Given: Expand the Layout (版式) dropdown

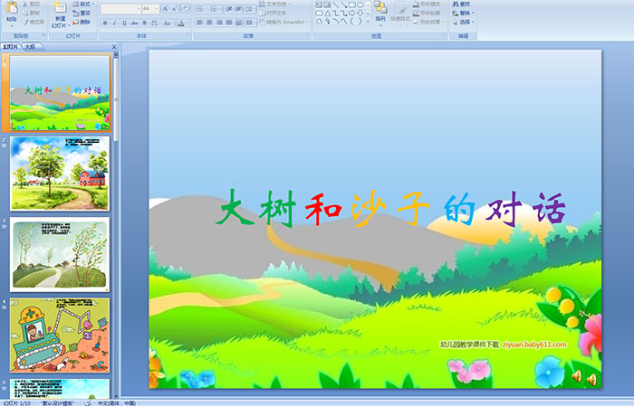Looking at the screenshot, I should click(x=82, y=5).
